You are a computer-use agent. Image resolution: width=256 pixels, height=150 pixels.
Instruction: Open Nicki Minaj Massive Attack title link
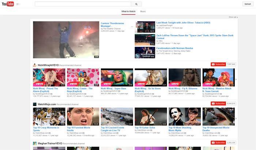click(217, 90)
